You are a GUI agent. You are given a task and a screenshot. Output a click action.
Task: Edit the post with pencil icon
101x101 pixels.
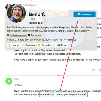pos(100,70)
